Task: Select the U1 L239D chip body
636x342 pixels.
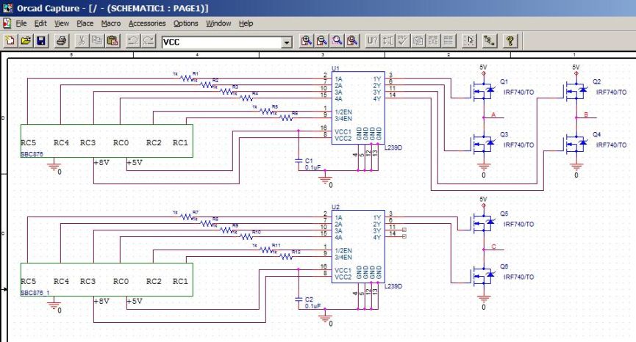Action: pos(358,108)
